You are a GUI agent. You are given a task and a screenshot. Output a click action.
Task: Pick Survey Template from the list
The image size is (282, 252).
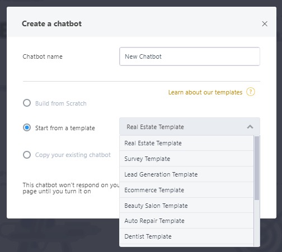coord(186,159)
